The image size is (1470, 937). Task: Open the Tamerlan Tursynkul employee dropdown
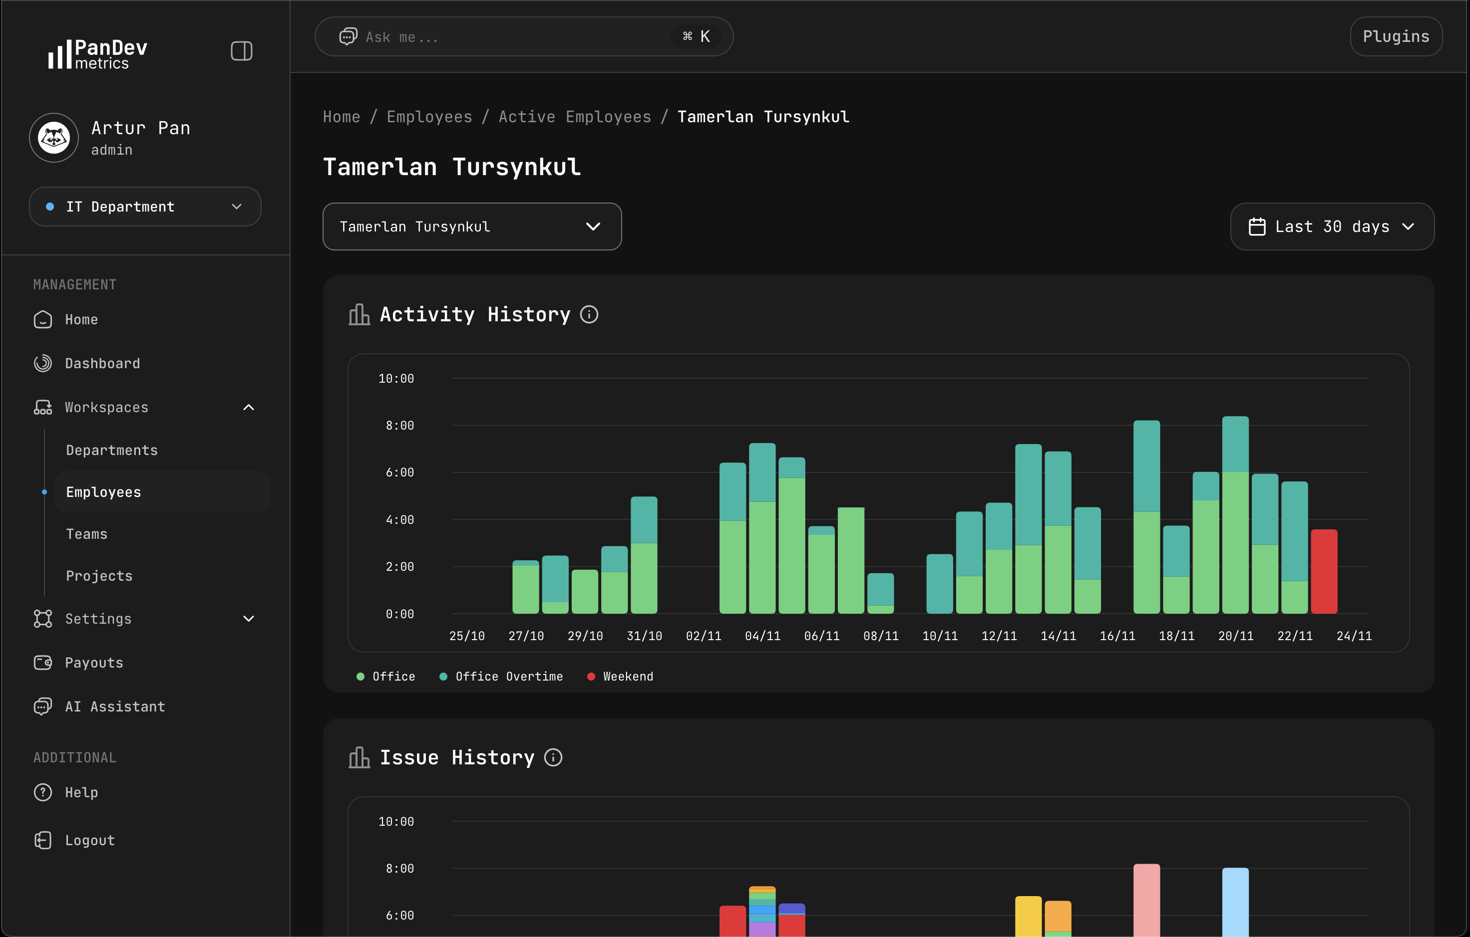tap(471, 227)
